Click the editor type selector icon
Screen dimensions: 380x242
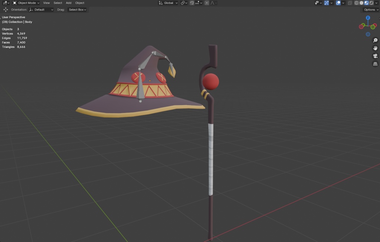pyautogui.click(x=5, y=3)
